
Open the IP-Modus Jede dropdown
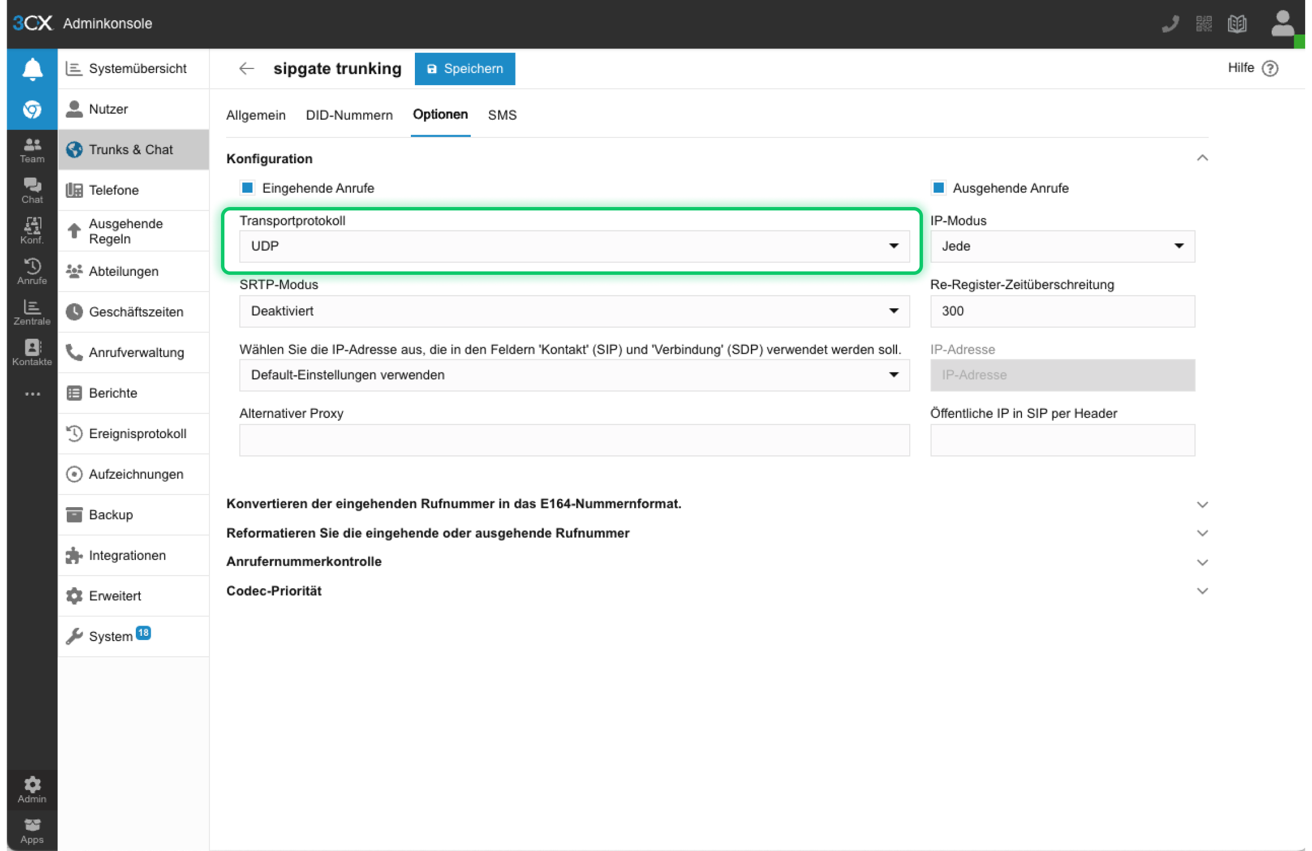pyautogui.click(x=1062, y=246)
